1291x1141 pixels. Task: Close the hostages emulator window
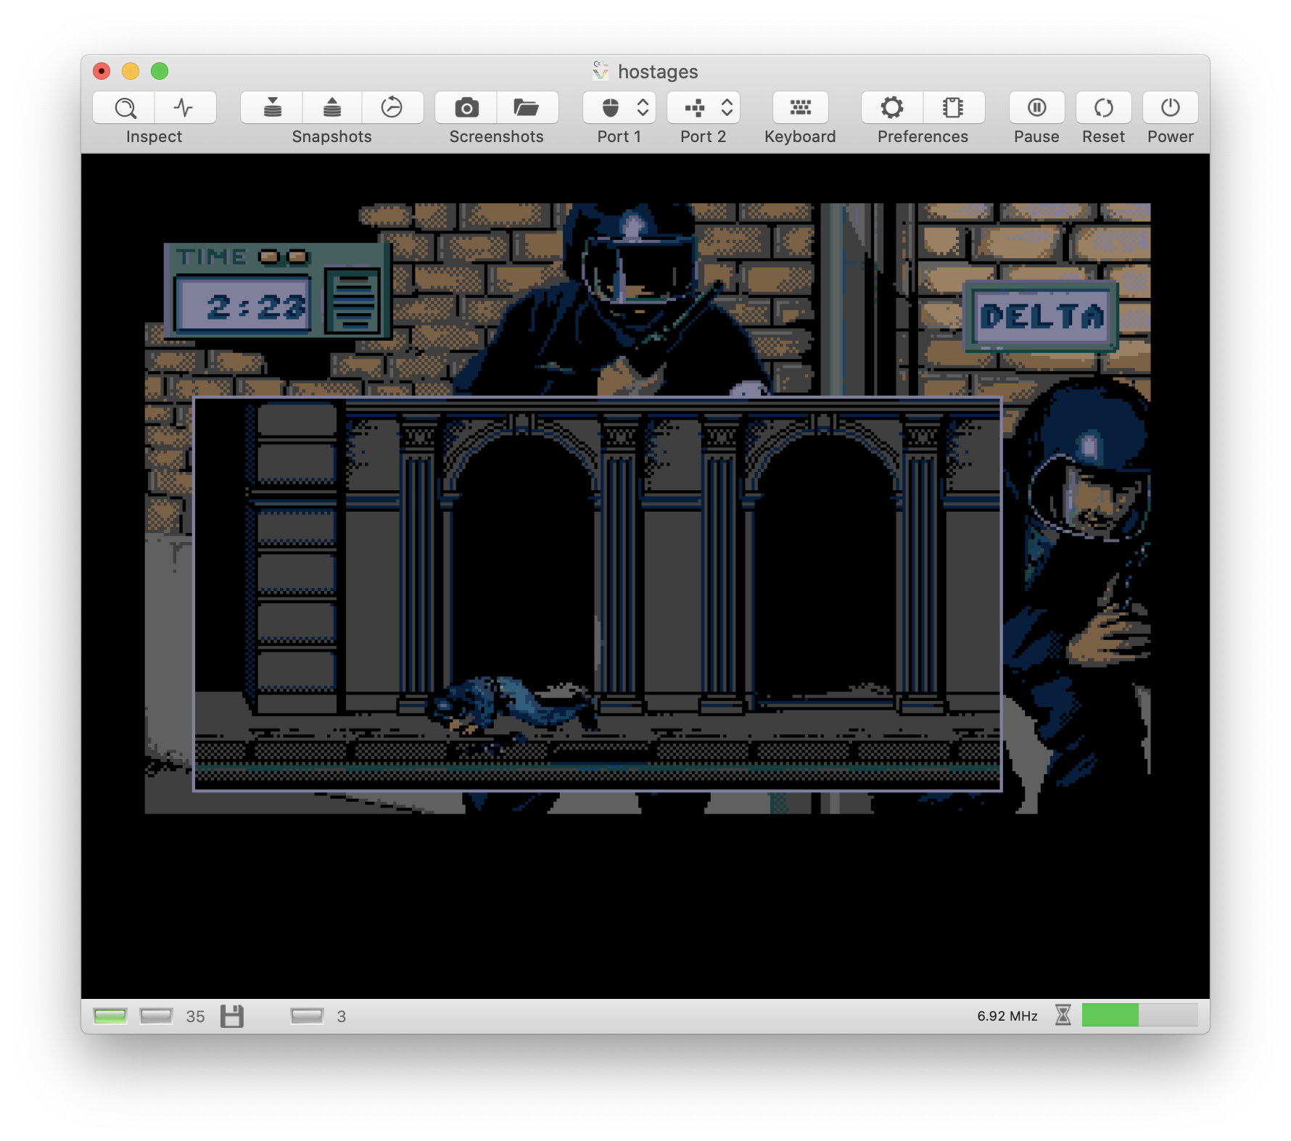[102, 71]
